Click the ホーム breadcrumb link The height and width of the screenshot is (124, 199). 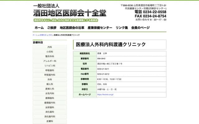tap(35, 35)
